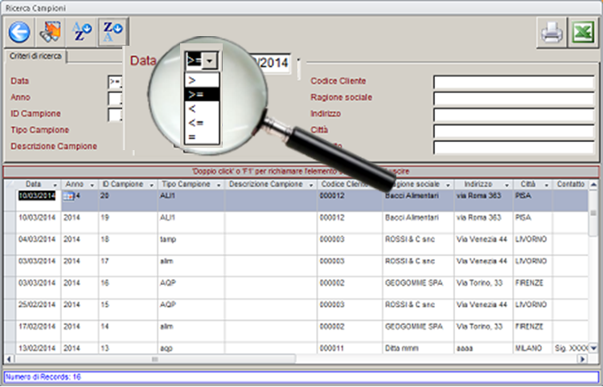This screenshot has height=387, width=603.
Task: Choose the '>' operator in the list
Action: click(202, 80)
